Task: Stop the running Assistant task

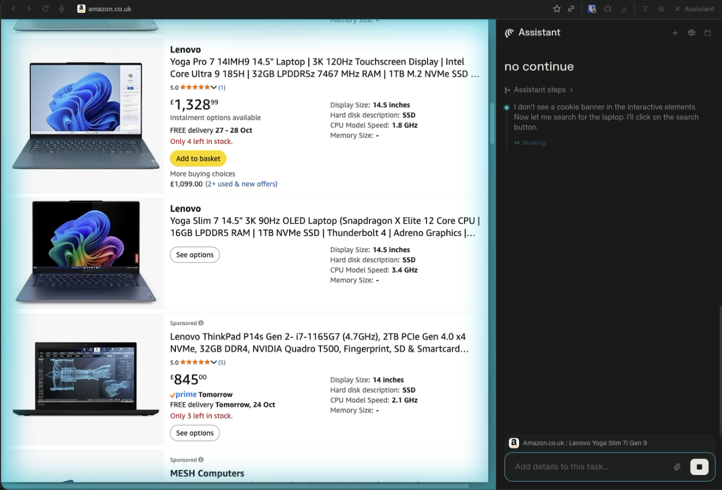Action: 699,467
